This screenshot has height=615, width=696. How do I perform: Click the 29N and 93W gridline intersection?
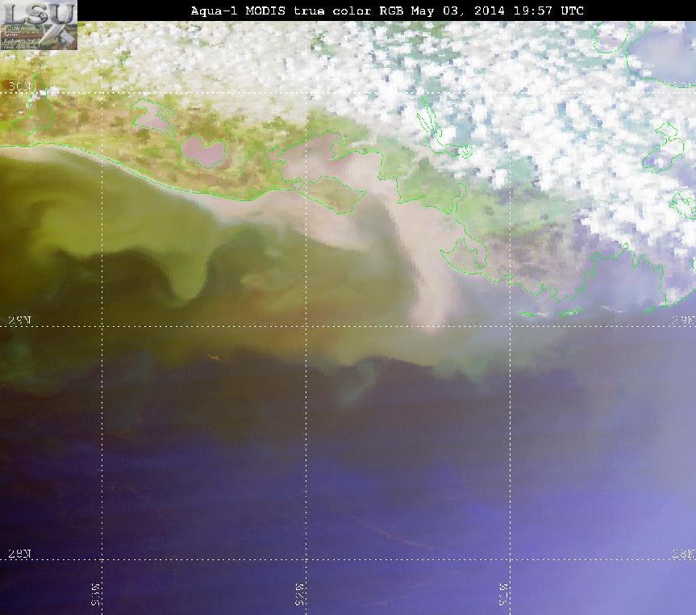click(x=102, y=326)
